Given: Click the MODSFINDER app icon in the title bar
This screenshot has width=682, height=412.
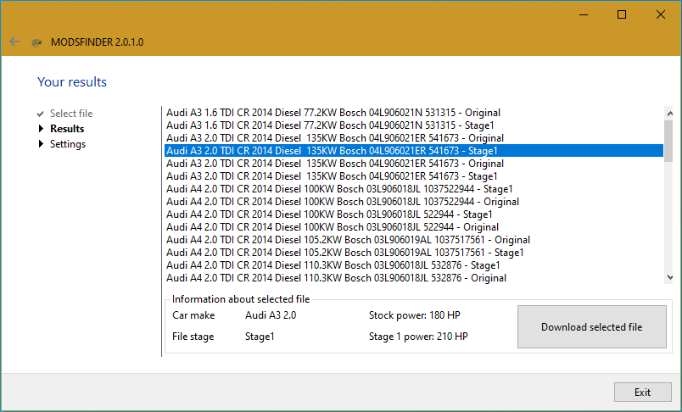Looking at the screenshot, I should tap(36, 42).
